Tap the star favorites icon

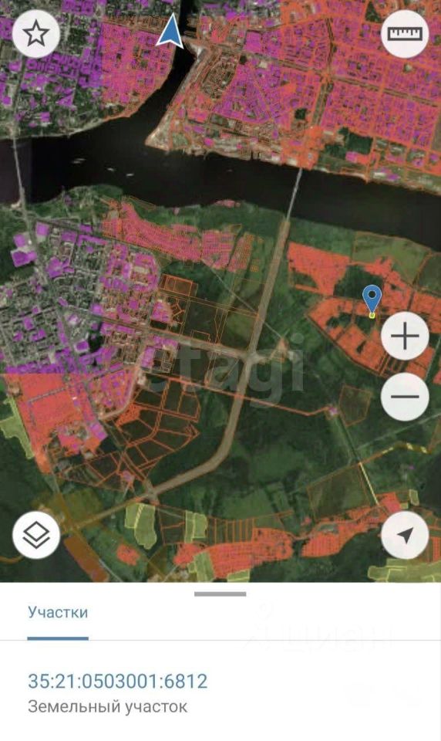pos(36,34)
